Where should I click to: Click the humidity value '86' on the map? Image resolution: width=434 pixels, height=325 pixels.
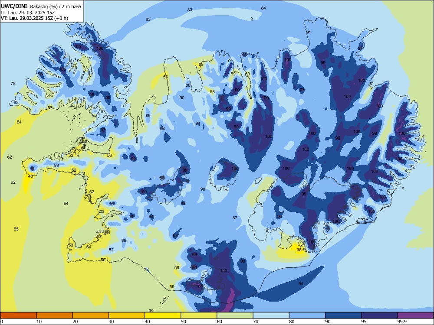point(124,240)
